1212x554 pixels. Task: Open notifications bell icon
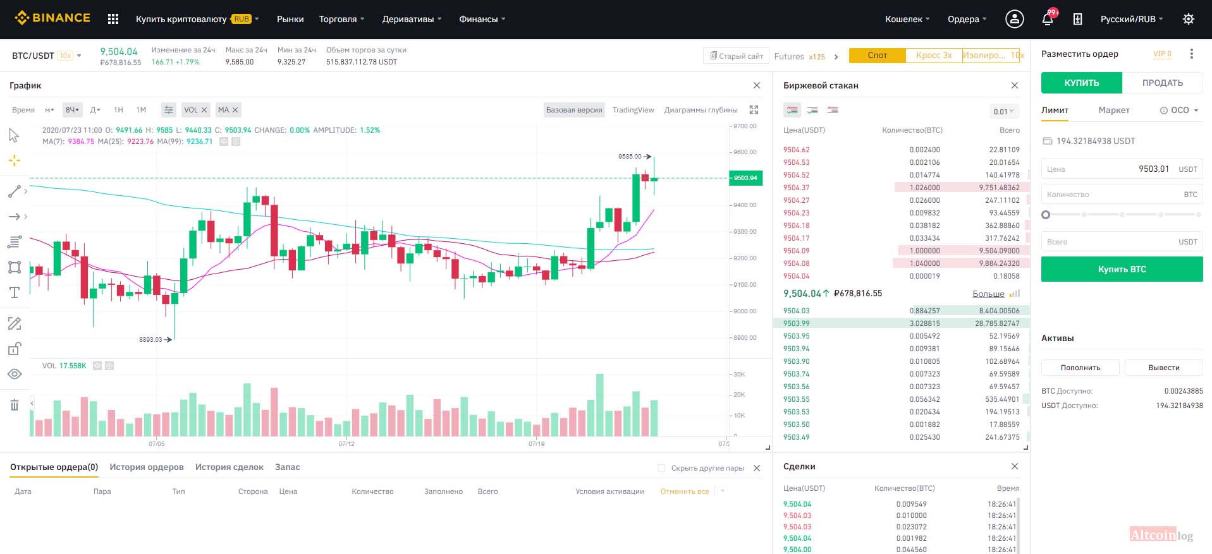(1048, 19)
